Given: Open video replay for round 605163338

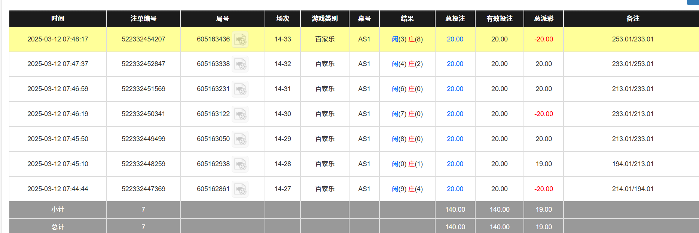Looking at the screenshot, I should click(x=241, y=64).
